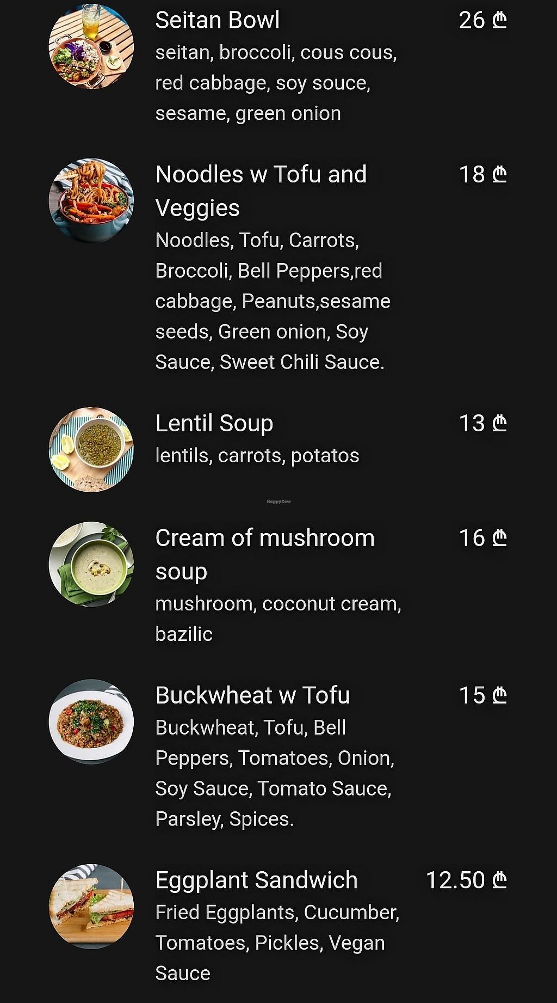This screenshot has height=1003, width=557.
Task: Click the HappyCow watermark text
Action: click(278, 501)
